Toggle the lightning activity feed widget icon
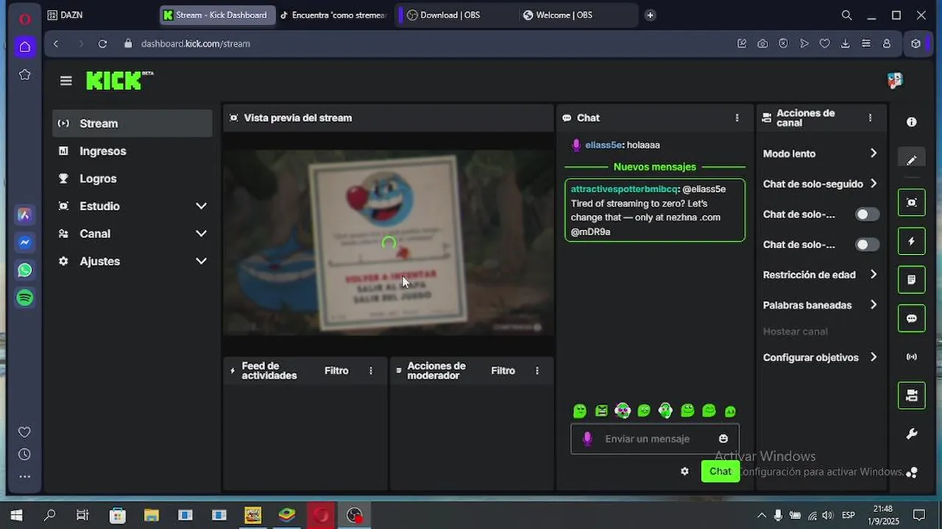 tap(912, 241)
